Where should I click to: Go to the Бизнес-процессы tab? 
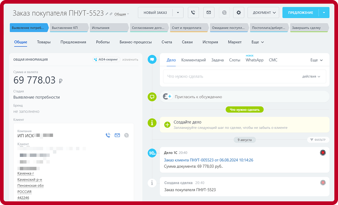136,42
